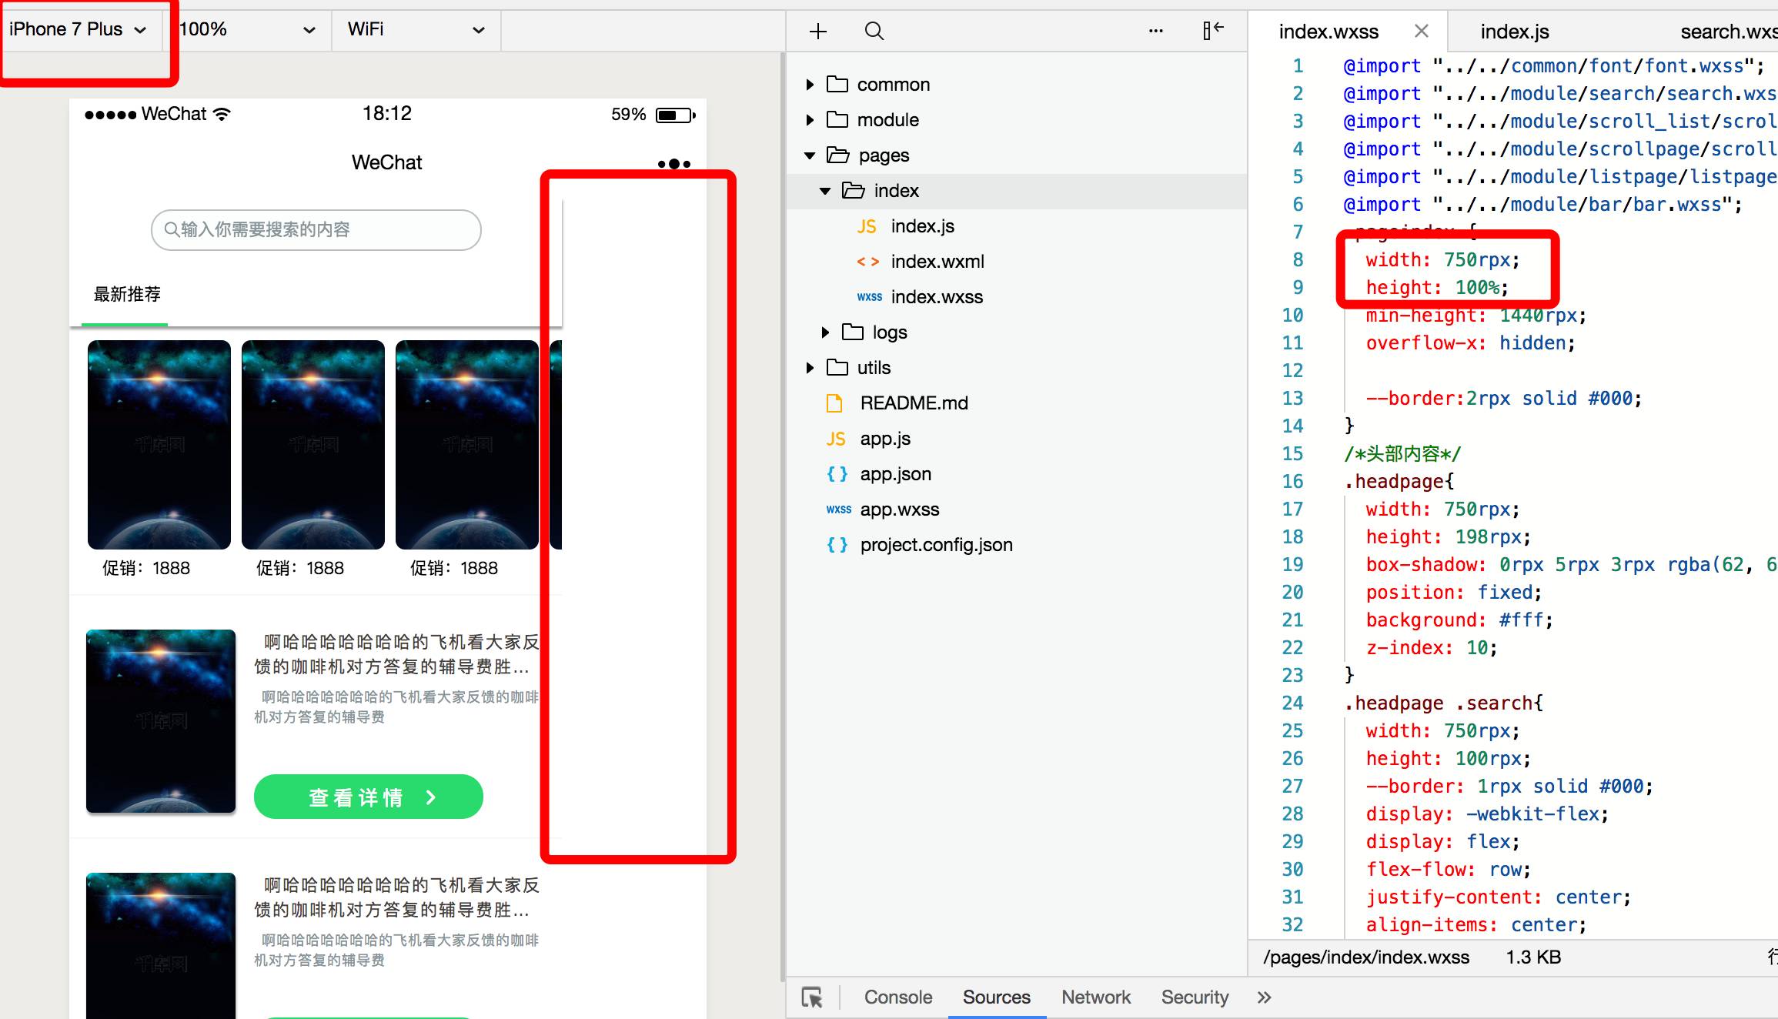
Task: Open the 100% zoom level dropdown
Action: click(x=246, y=29)
